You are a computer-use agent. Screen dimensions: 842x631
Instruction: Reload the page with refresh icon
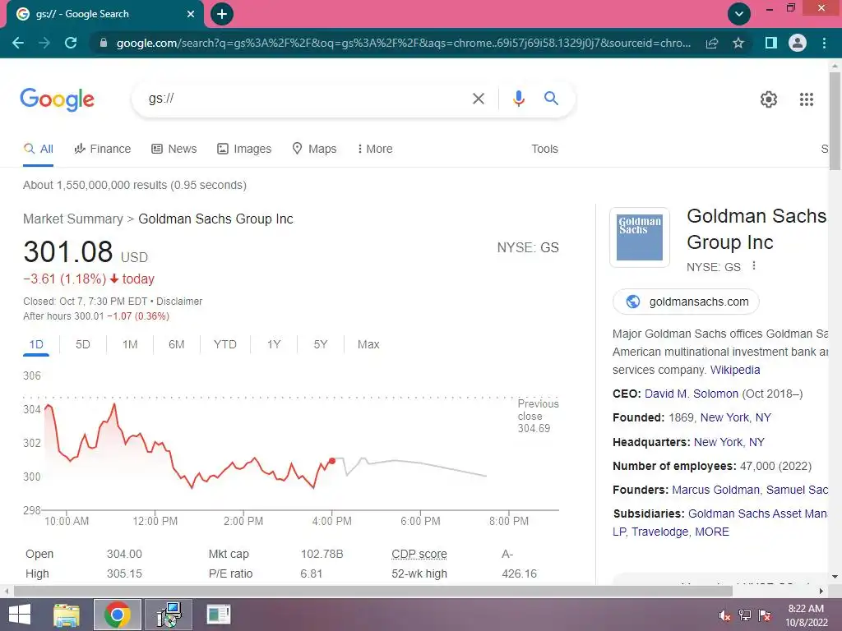(x=71, y=43)
